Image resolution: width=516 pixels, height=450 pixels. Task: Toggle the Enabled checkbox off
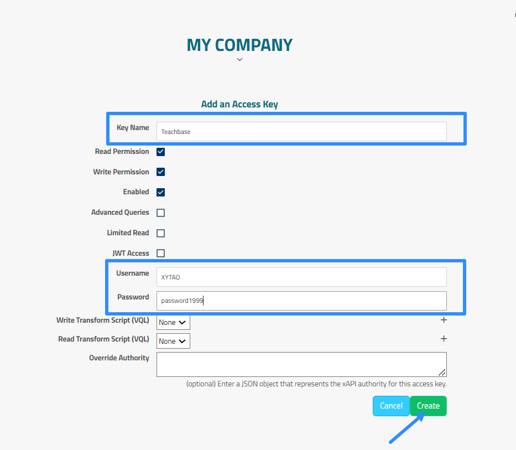point(161,193)
